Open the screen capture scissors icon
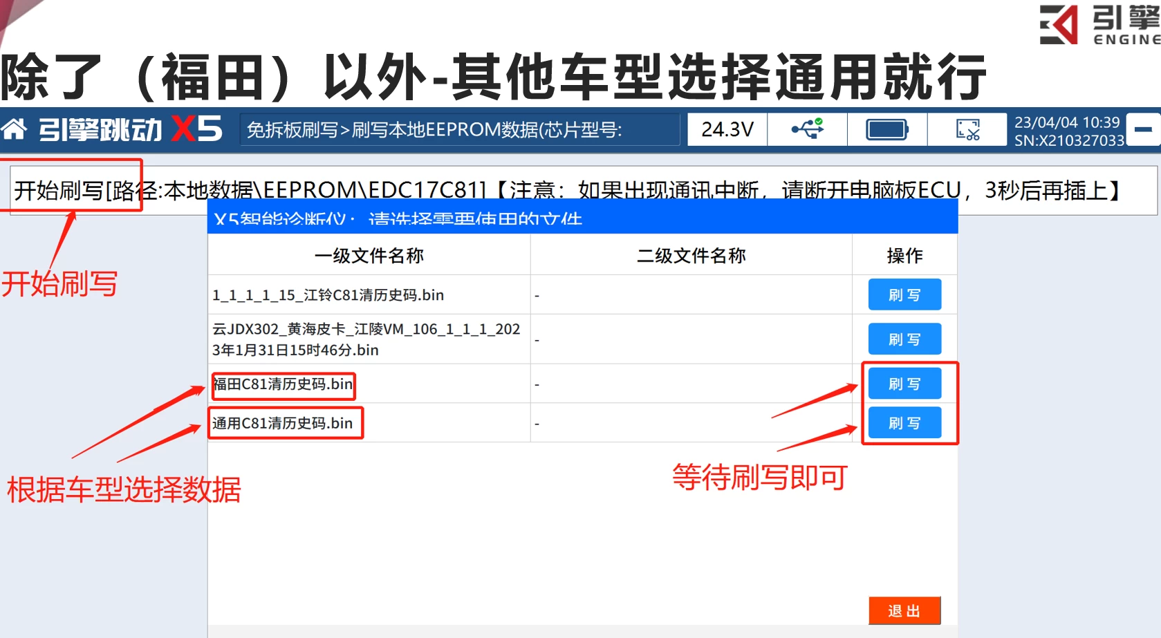This screenshot has height=638, width=1161. click(967, 129)
